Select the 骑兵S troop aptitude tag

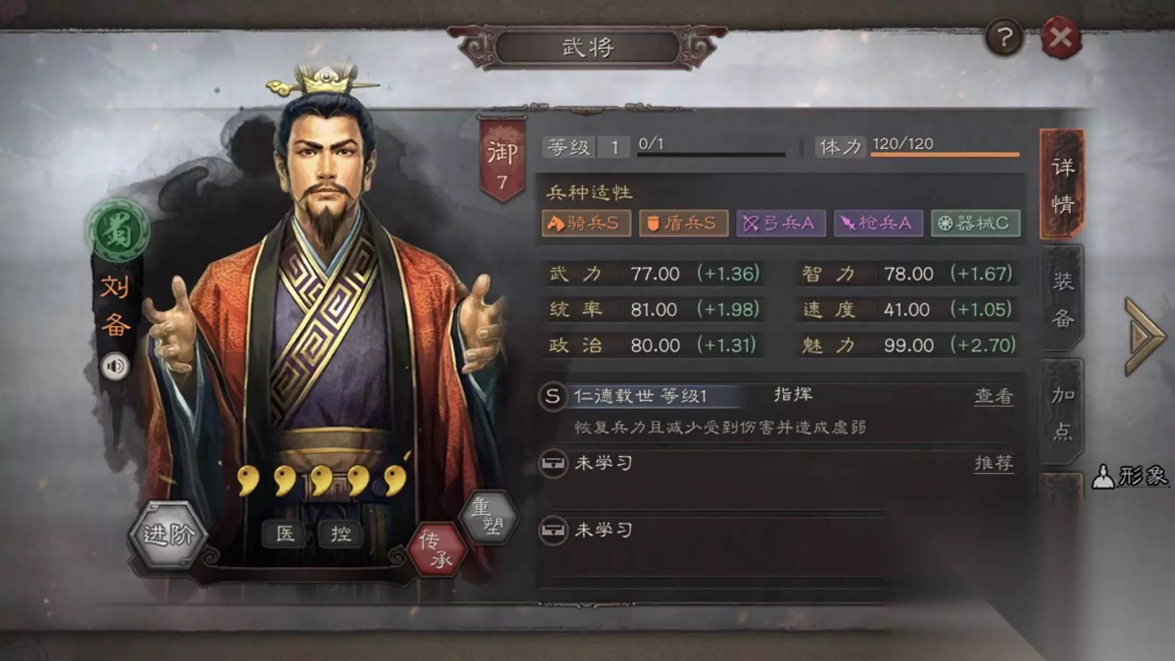tap(586, 223)
